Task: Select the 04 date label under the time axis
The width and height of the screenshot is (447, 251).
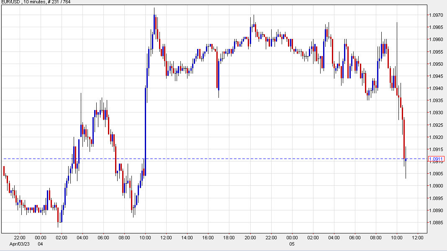Action: [41, 244]
